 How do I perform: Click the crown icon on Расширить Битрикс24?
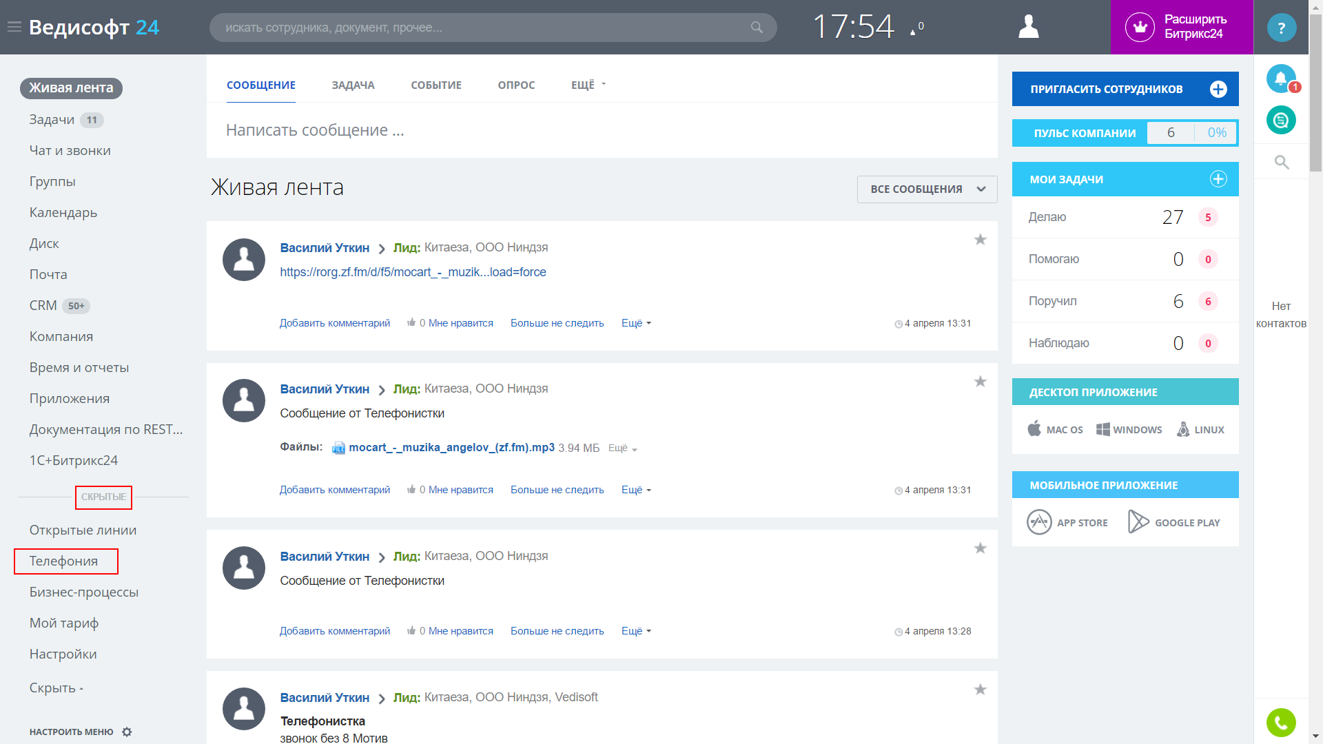click(x=1140, y=28)
